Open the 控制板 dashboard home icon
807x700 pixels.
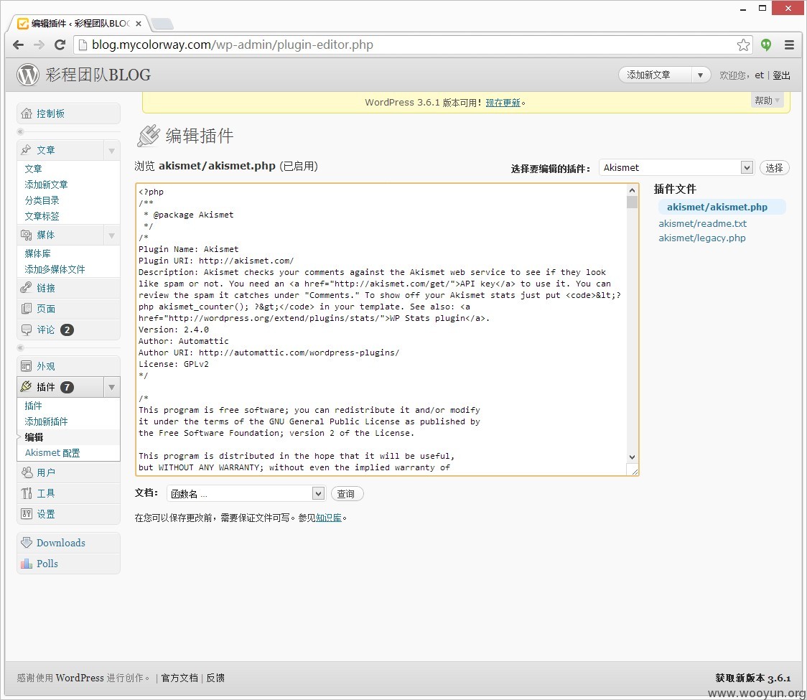(x=27, y=113)
